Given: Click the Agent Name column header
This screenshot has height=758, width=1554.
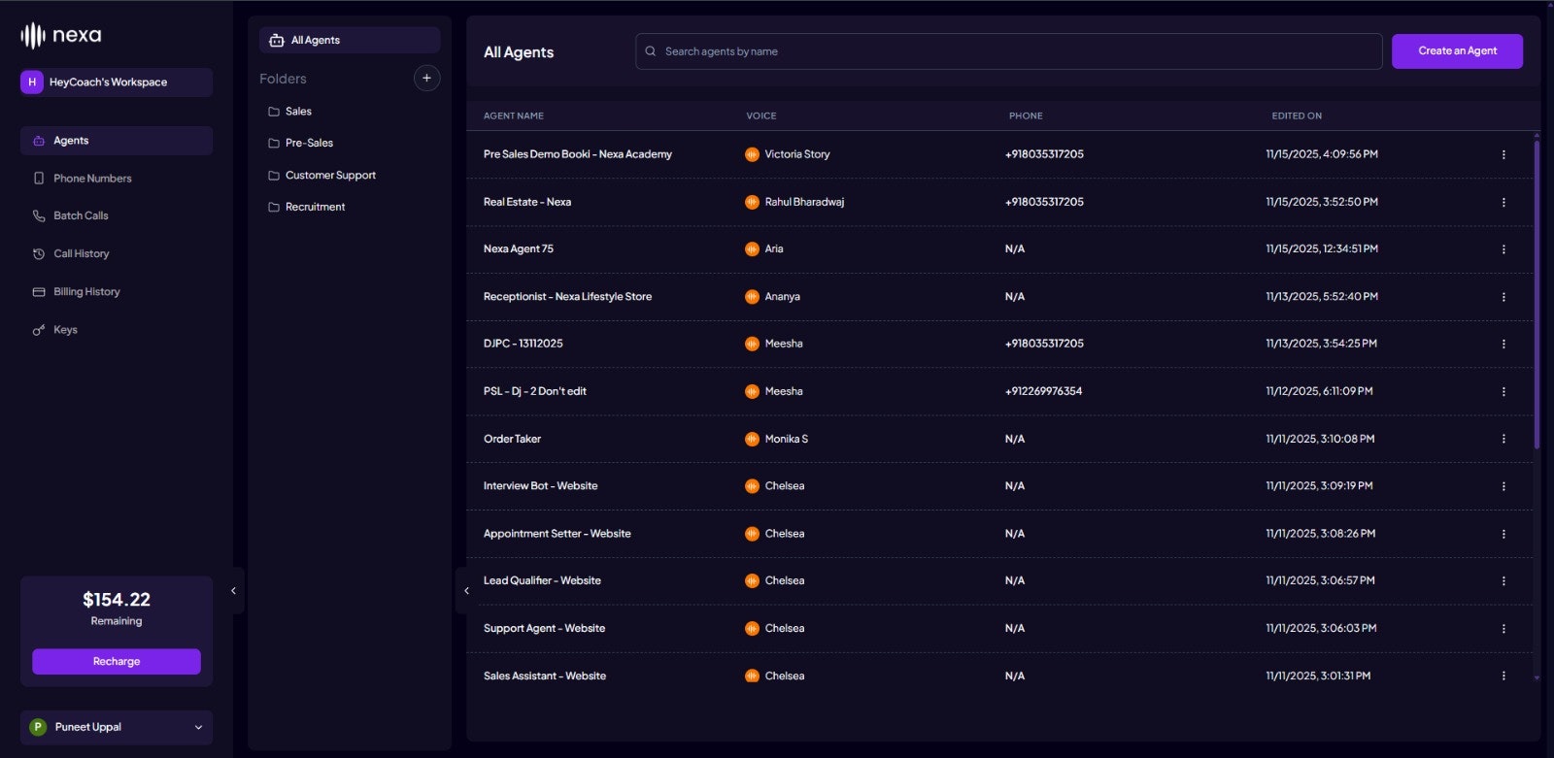Looking at the screenshot, I should click(x=514, y=116).
